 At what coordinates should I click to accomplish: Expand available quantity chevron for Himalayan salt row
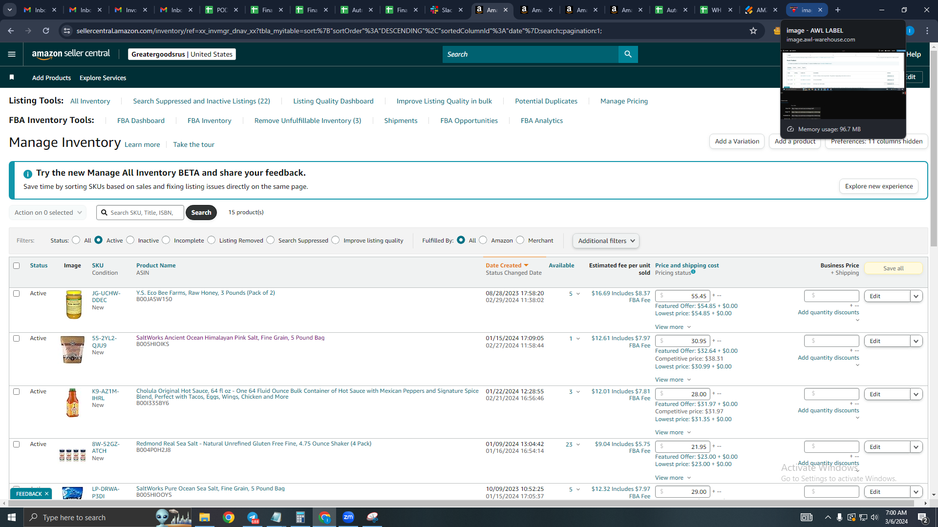click(x=578, y=339)
